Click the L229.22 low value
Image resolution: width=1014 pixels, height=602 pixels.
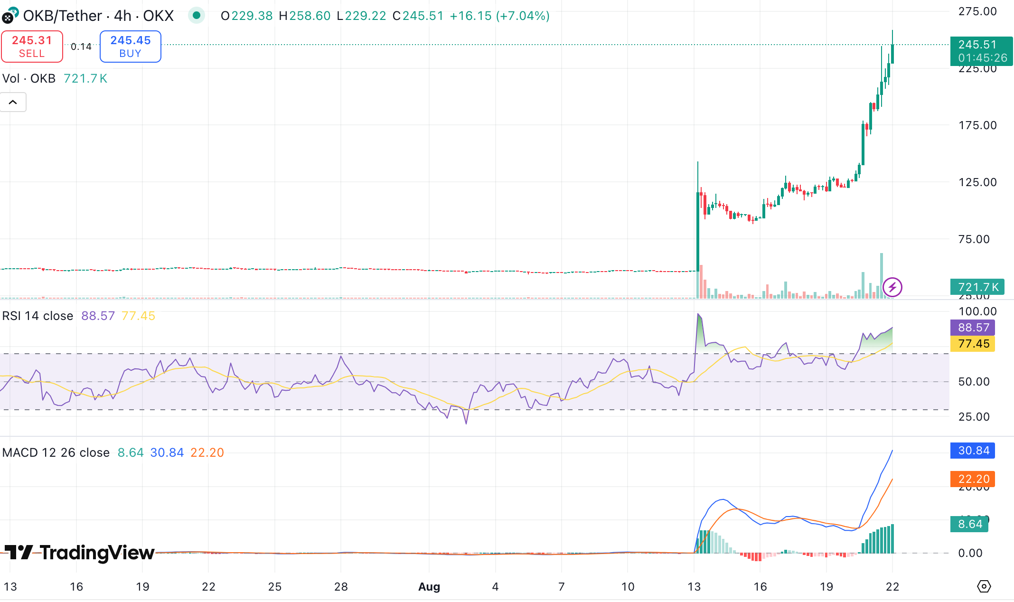tap(361, 16)
